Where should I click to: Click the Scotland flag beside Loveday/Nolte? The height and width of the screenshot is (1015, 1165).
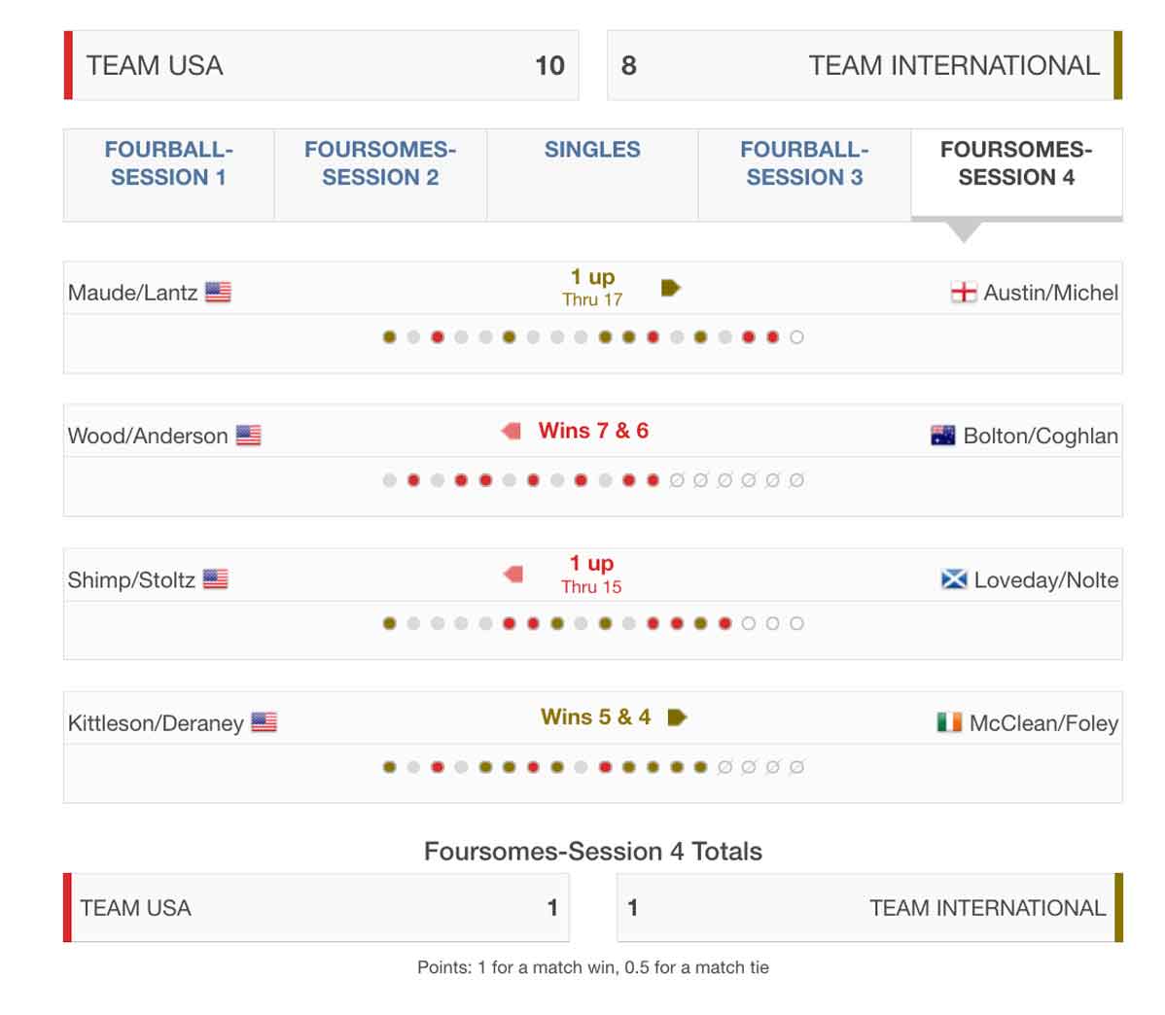pyautogui.click(x=954, y=579)
